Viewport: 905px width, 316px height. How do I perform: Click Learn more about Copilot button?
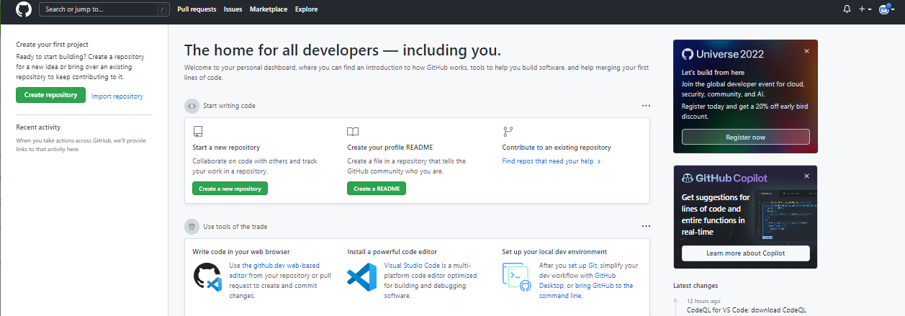tap(746, 253)
